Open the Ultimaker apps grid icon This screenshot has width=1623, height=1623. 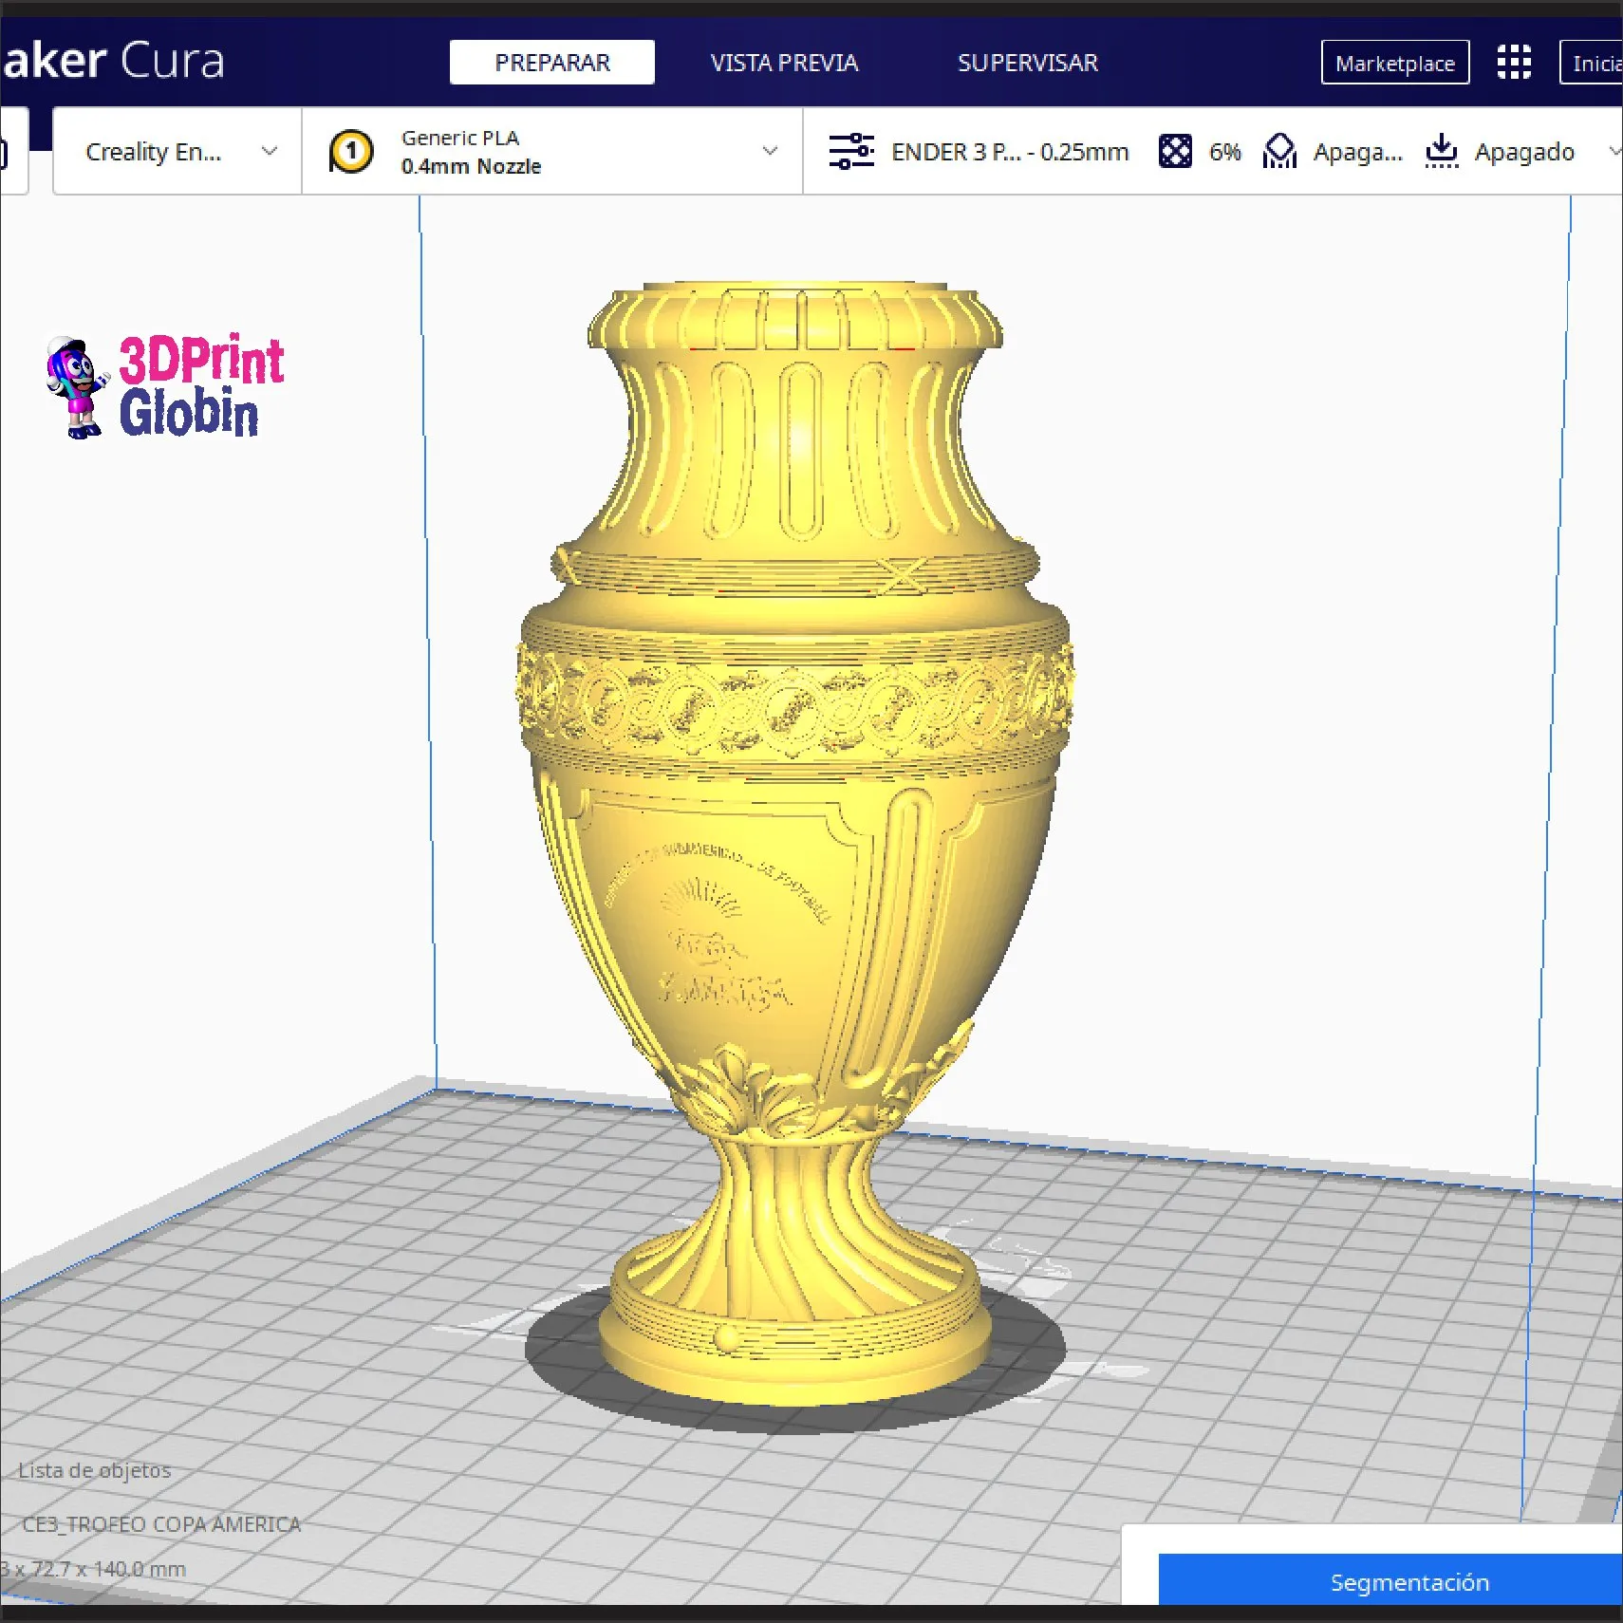[x=1514, y=63]
